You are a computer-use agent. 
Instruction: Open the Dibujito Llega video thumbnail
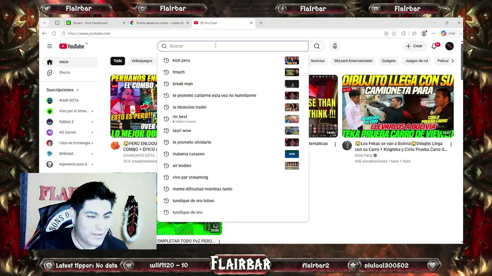click(398, 106)
